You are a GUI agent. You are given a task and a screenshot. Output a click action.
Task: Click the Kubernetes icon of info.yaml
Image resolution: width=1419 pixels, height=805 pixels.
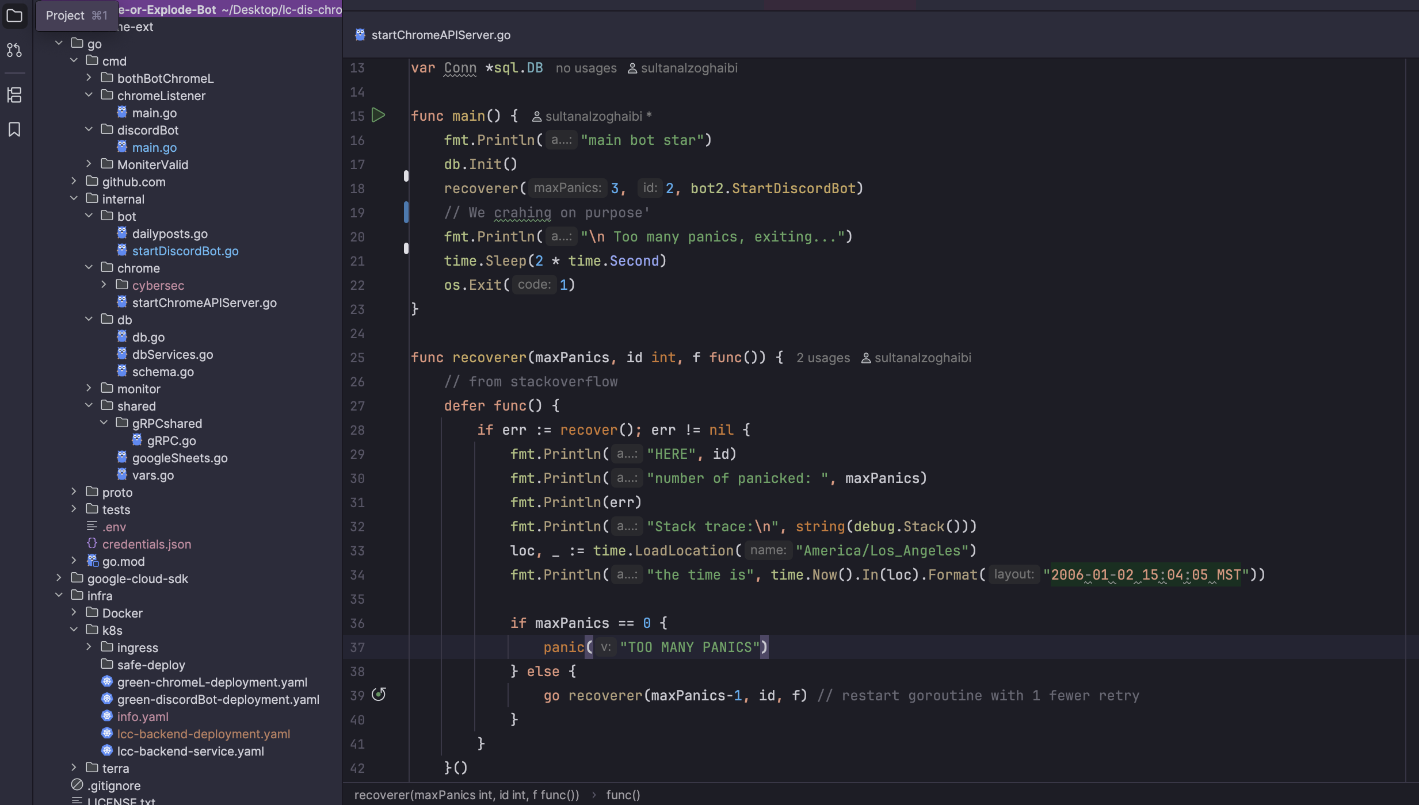click(107, 716)
